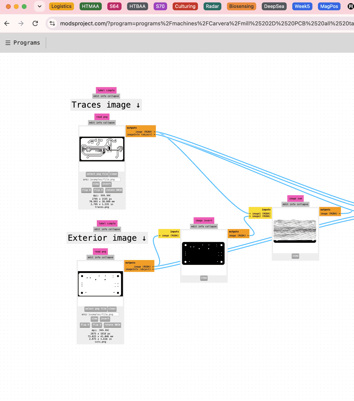The height and width of the screenshot is (401, 354).
Task: Go back to the previous page
Action: 7,23
